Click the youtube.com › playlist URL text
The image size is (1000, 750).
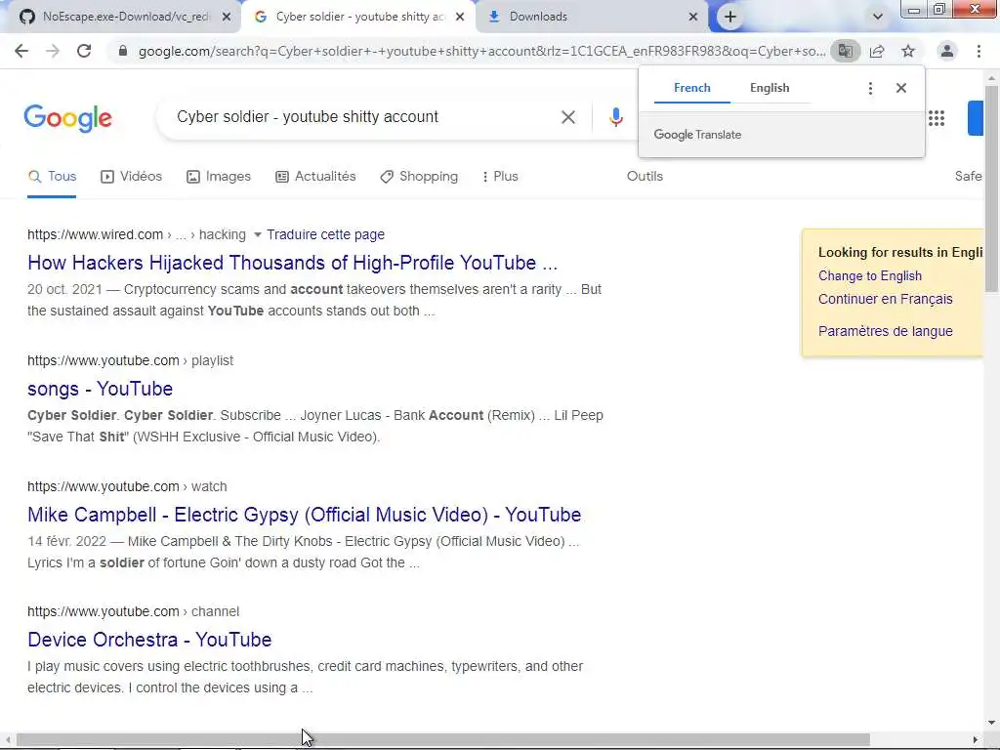(130, 361)
